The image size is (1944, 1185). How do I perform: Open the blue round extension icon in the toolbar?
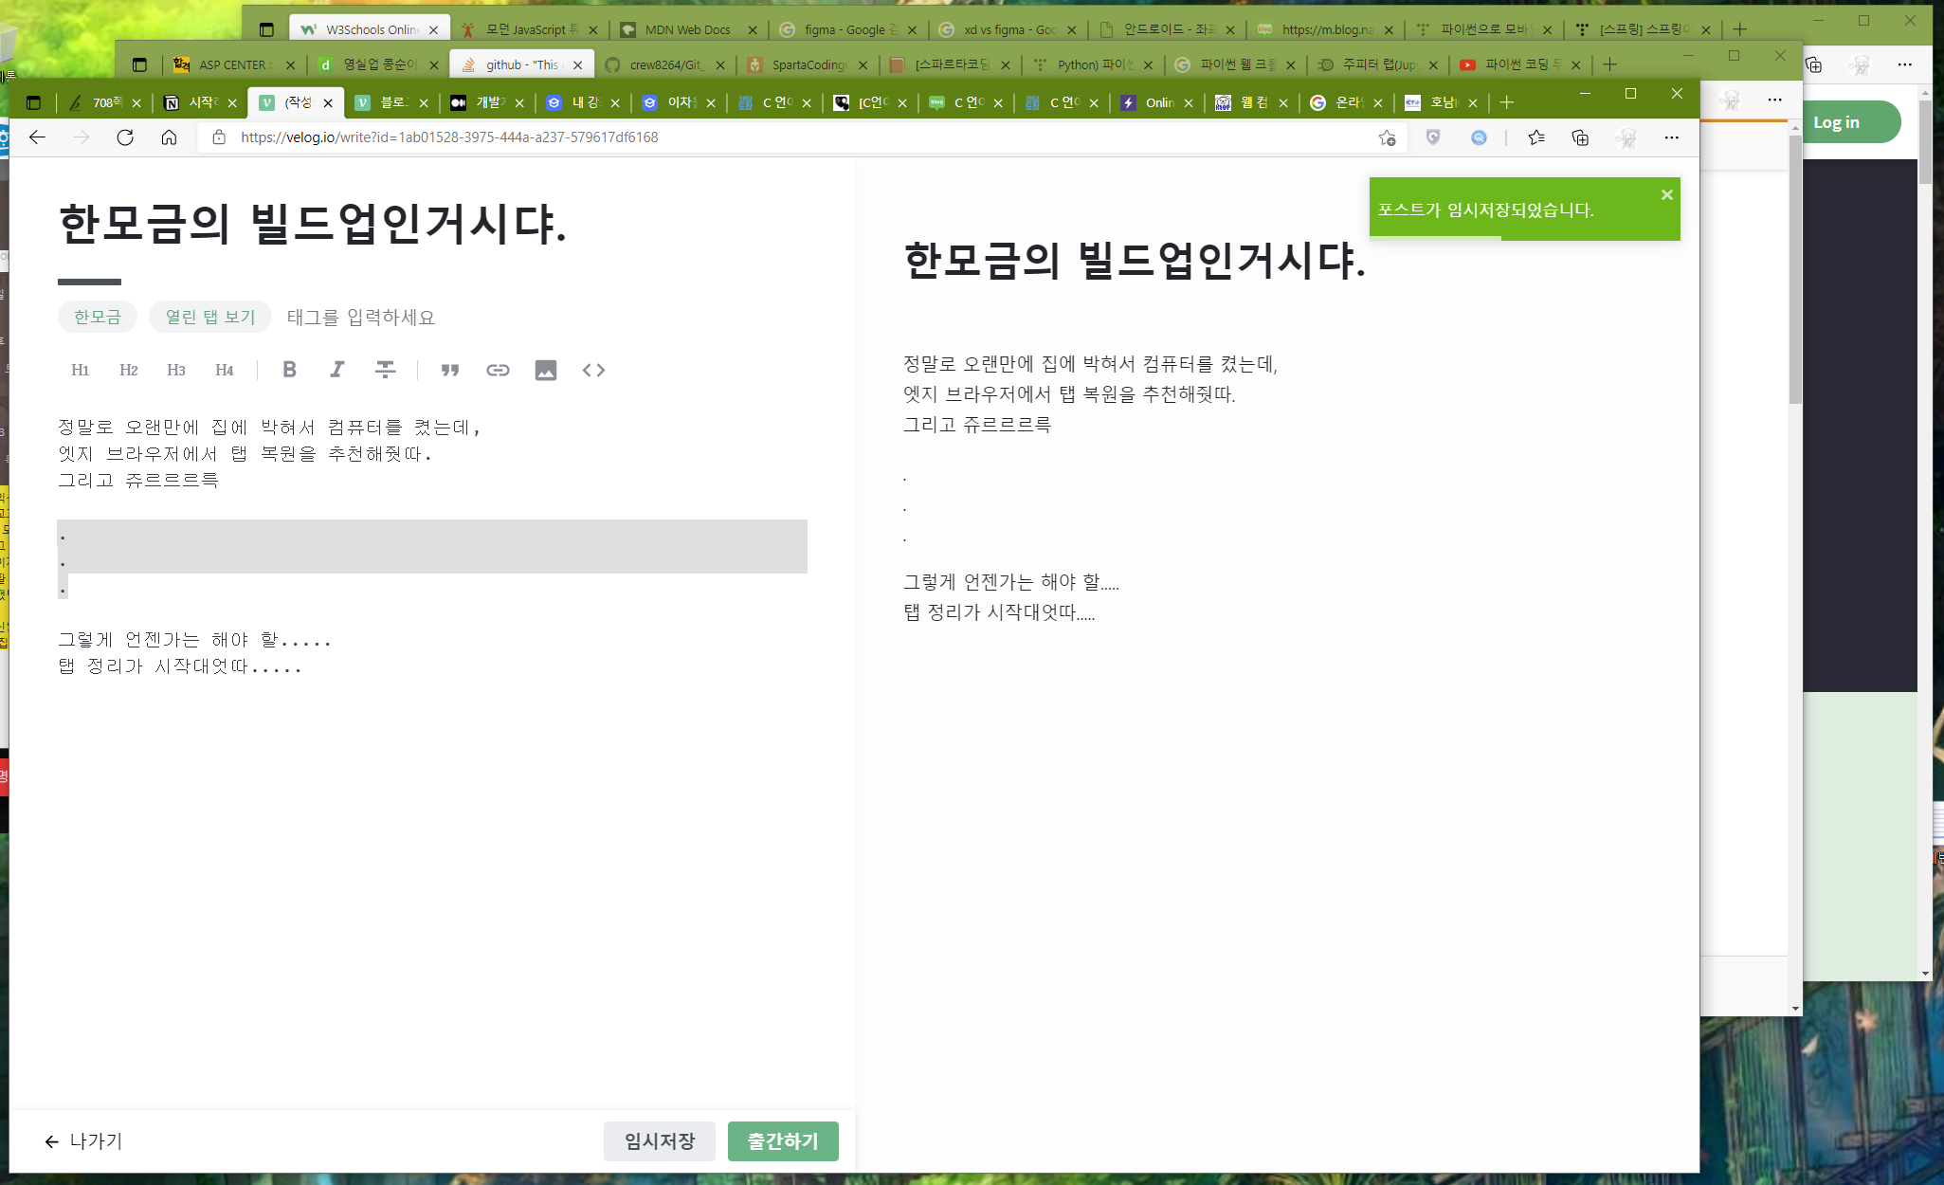(1479, 137)
